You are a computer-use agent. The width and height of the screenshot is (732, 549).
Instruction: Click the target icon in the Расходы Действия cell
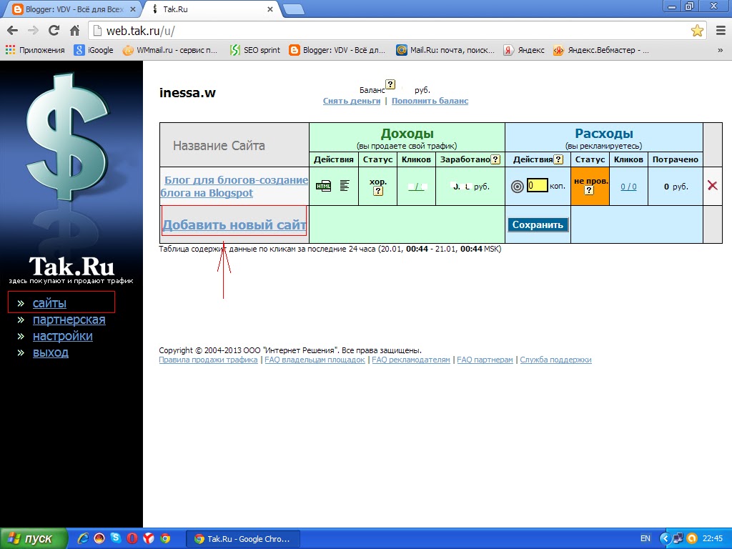click(x=517, y=187)
